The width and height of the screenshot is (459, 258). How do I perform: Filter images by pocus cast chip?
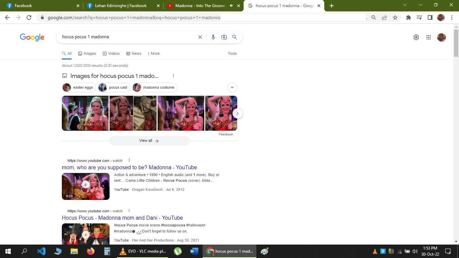point(114,87)
